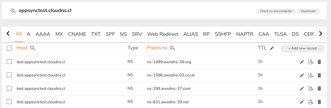Search hosts using the Host column magnifier
Image resolution: width=331 pixels, height=108 pixels.
[x=33, y=48]
